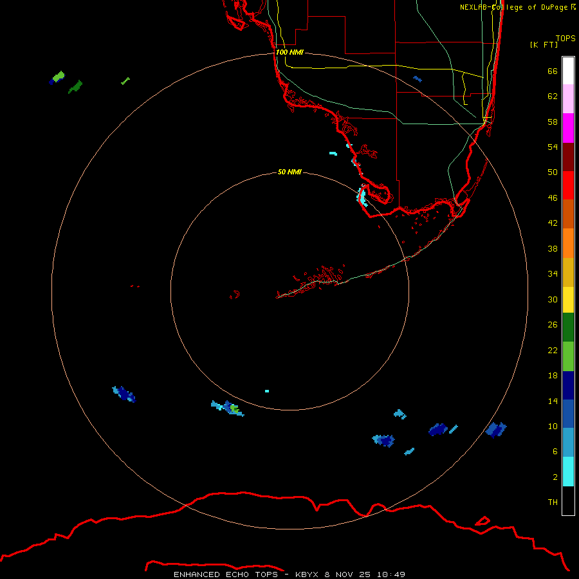
Task: Click the legend value 66
Action: pyautogui.click(x=553, y=71)
